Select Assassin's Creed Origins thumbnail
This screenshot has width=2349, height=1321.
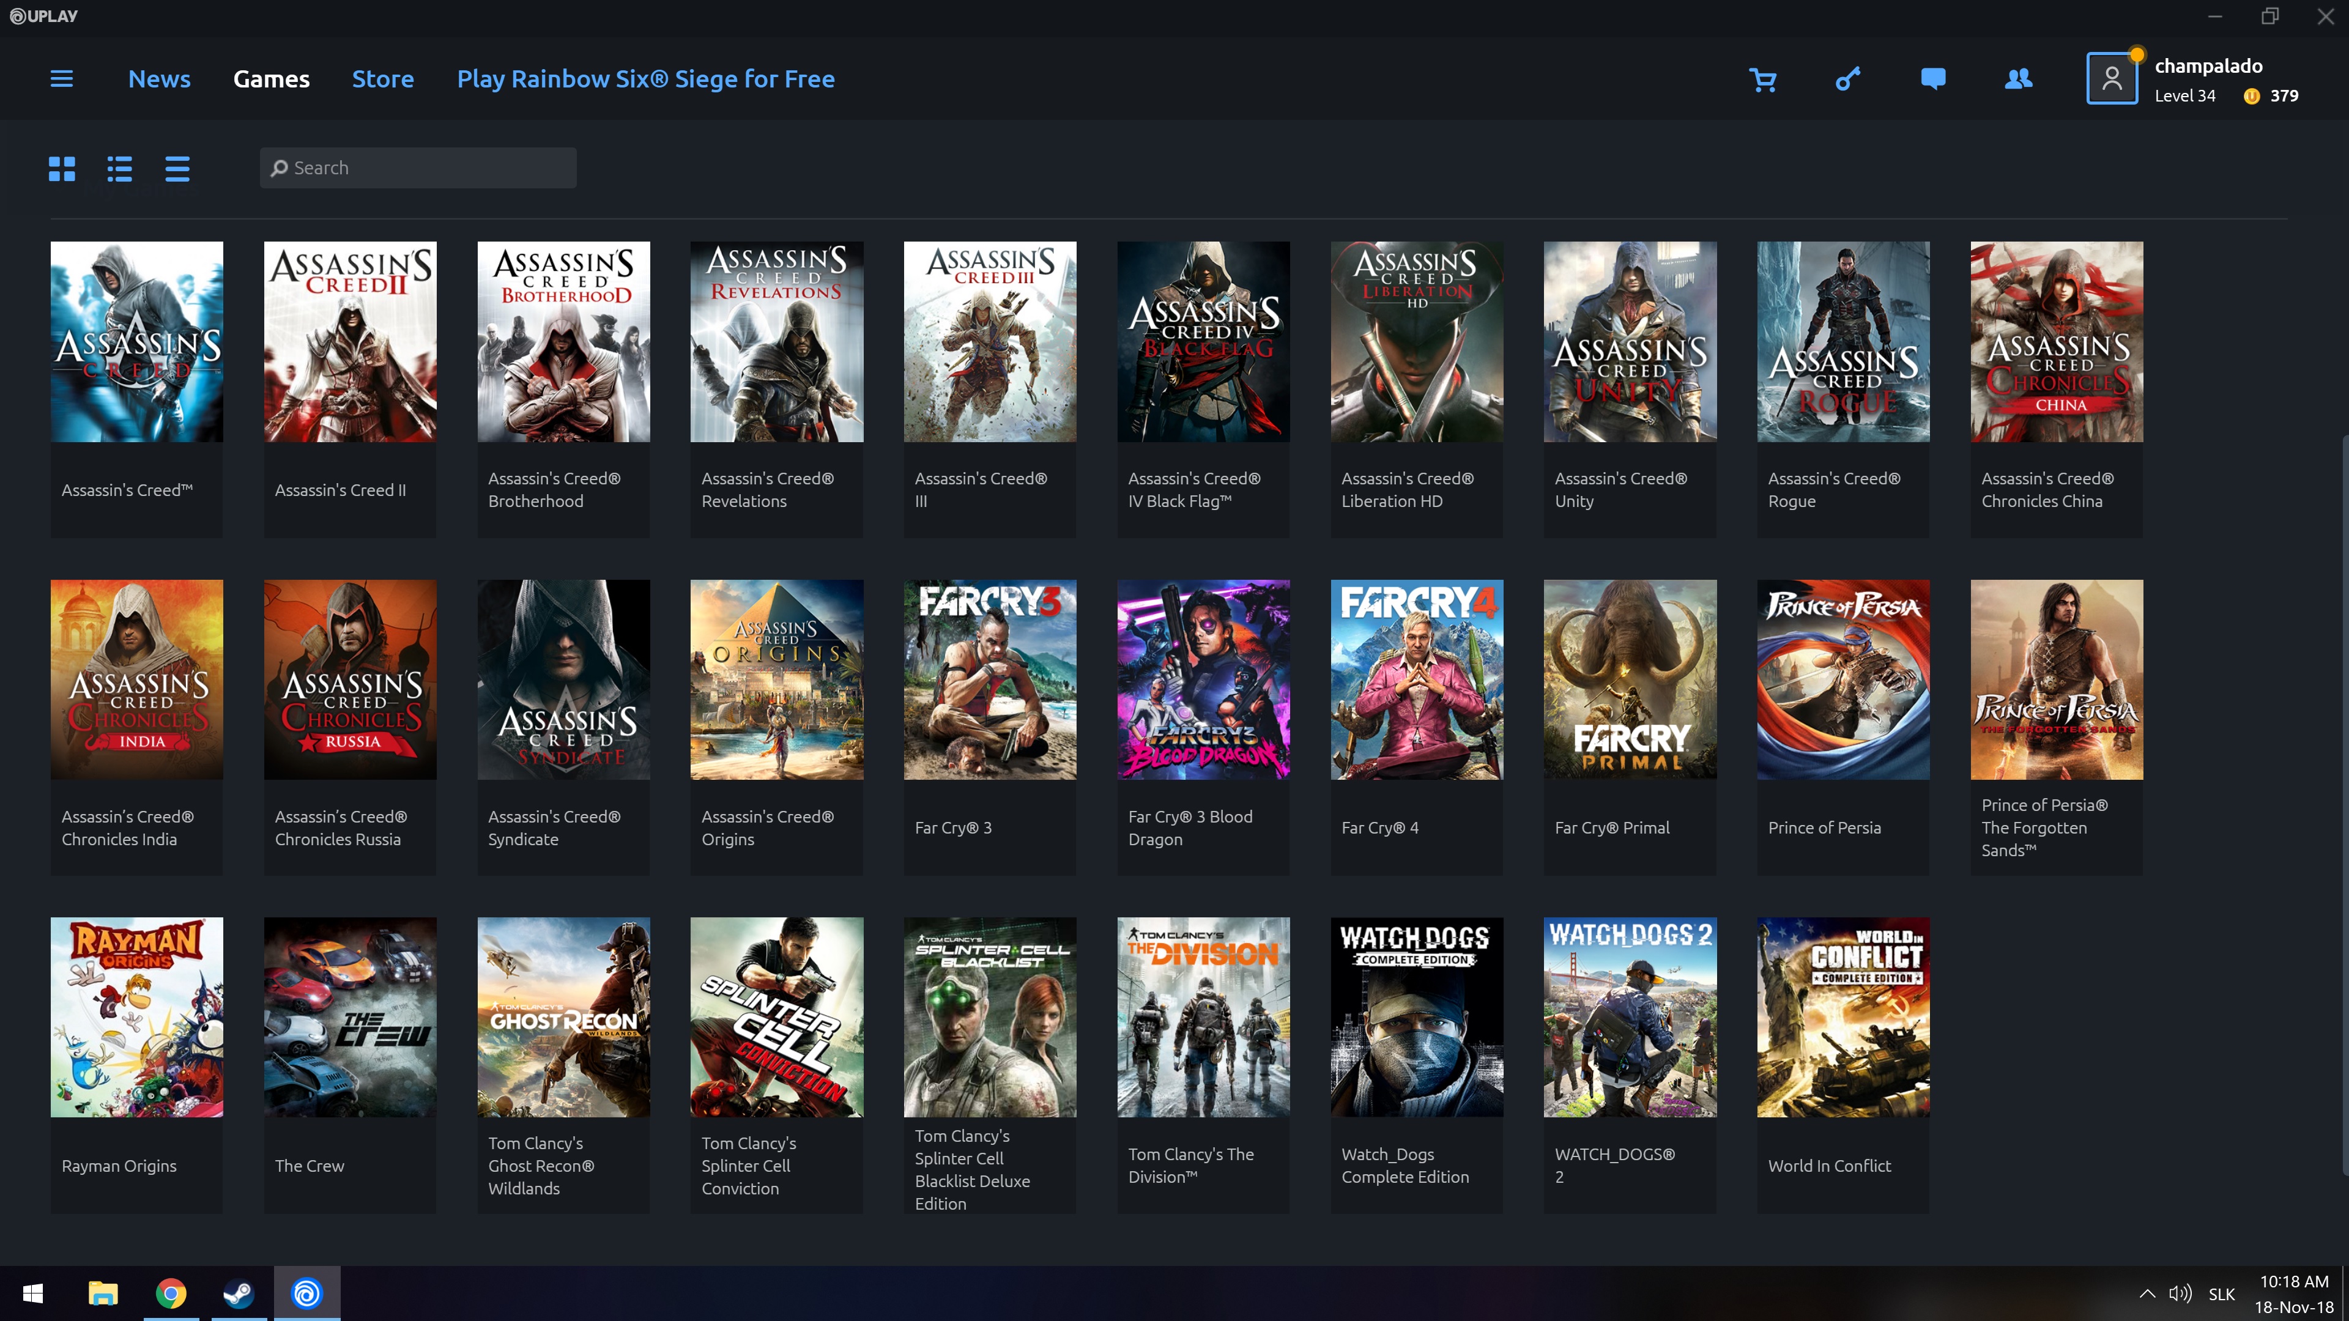tap(776, 679)
